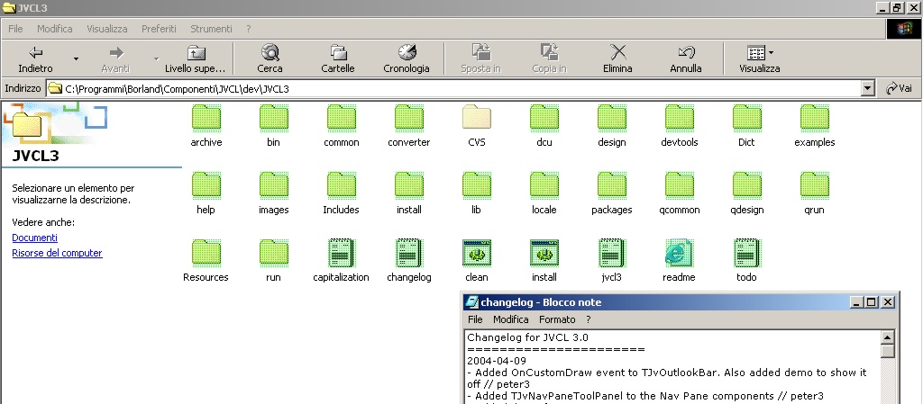The image size is (923, 404).
Task: Open the Visualizza menu in menu bar
Action: [x=107, y=29]
